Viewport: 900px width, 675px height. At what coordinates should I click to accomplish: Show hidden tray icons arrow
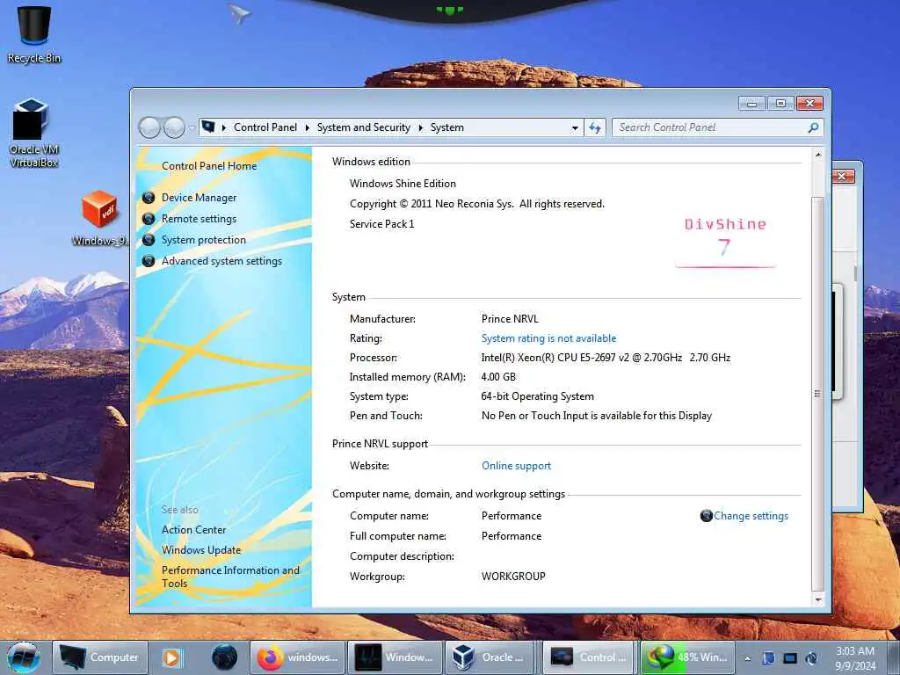[747, 659]
